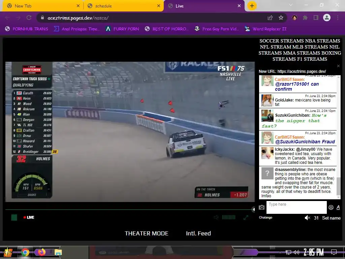345x259 pixels.
Task: Click the green stop button in player
Action: [14, 218]
